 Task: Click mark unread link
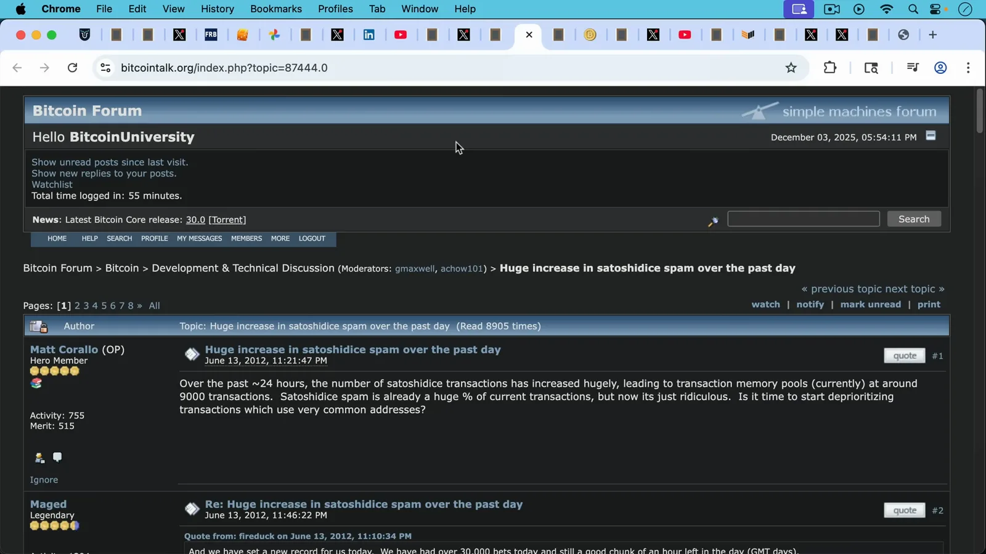[x=870, y=305]
